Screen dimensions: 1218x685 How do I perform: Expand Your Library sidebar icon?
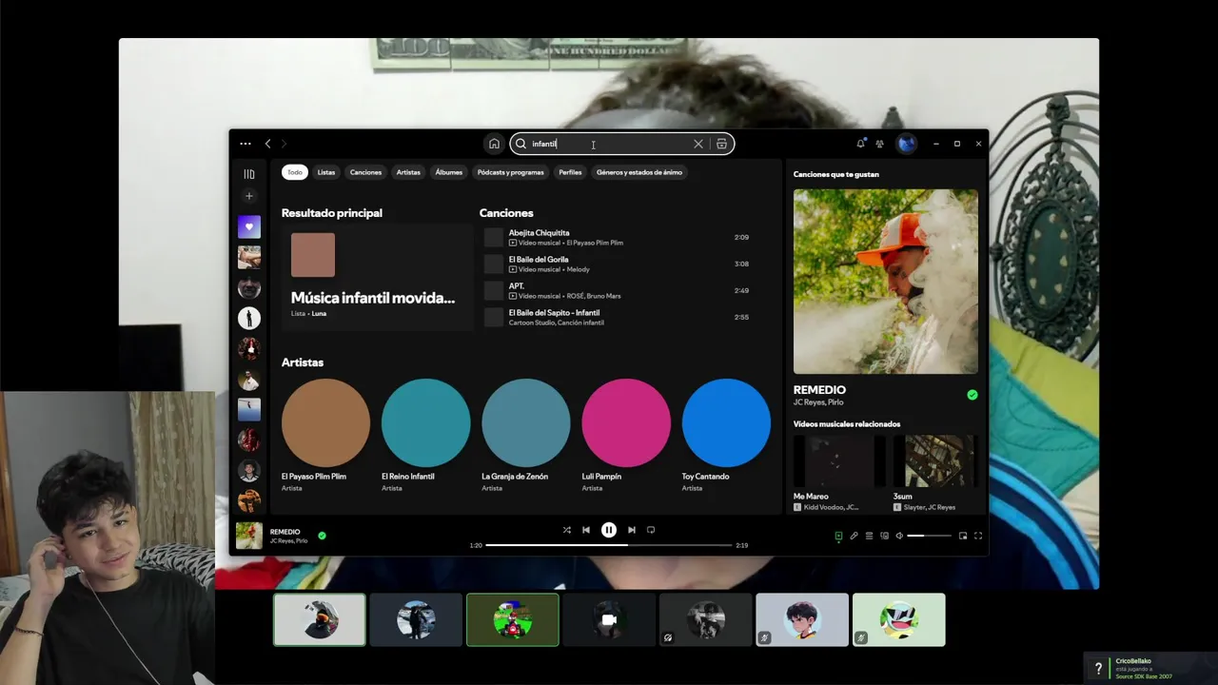tap(249, 174)
